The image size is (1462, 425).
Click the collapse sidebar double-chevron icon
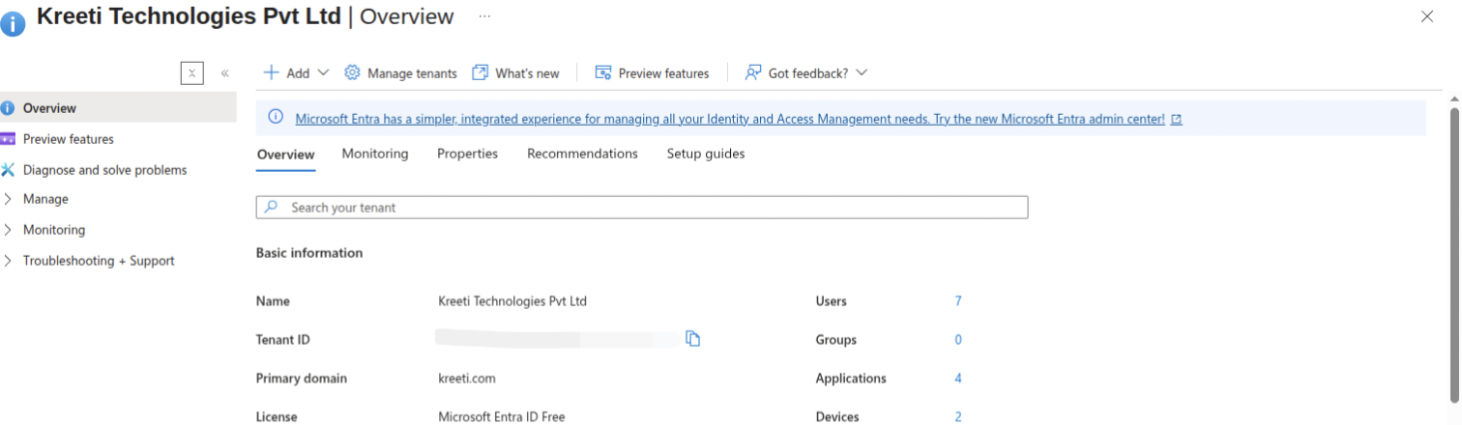coord(224,73)
